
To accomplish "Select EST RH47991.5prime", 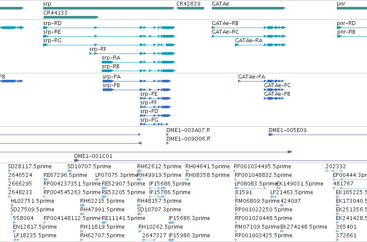I will coord(82,214).
